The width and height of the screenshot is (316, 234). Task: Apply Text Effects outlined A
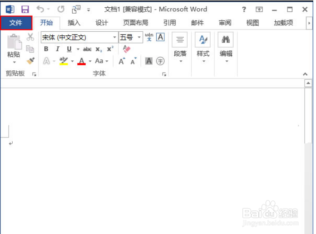click(x=46, y=61)
